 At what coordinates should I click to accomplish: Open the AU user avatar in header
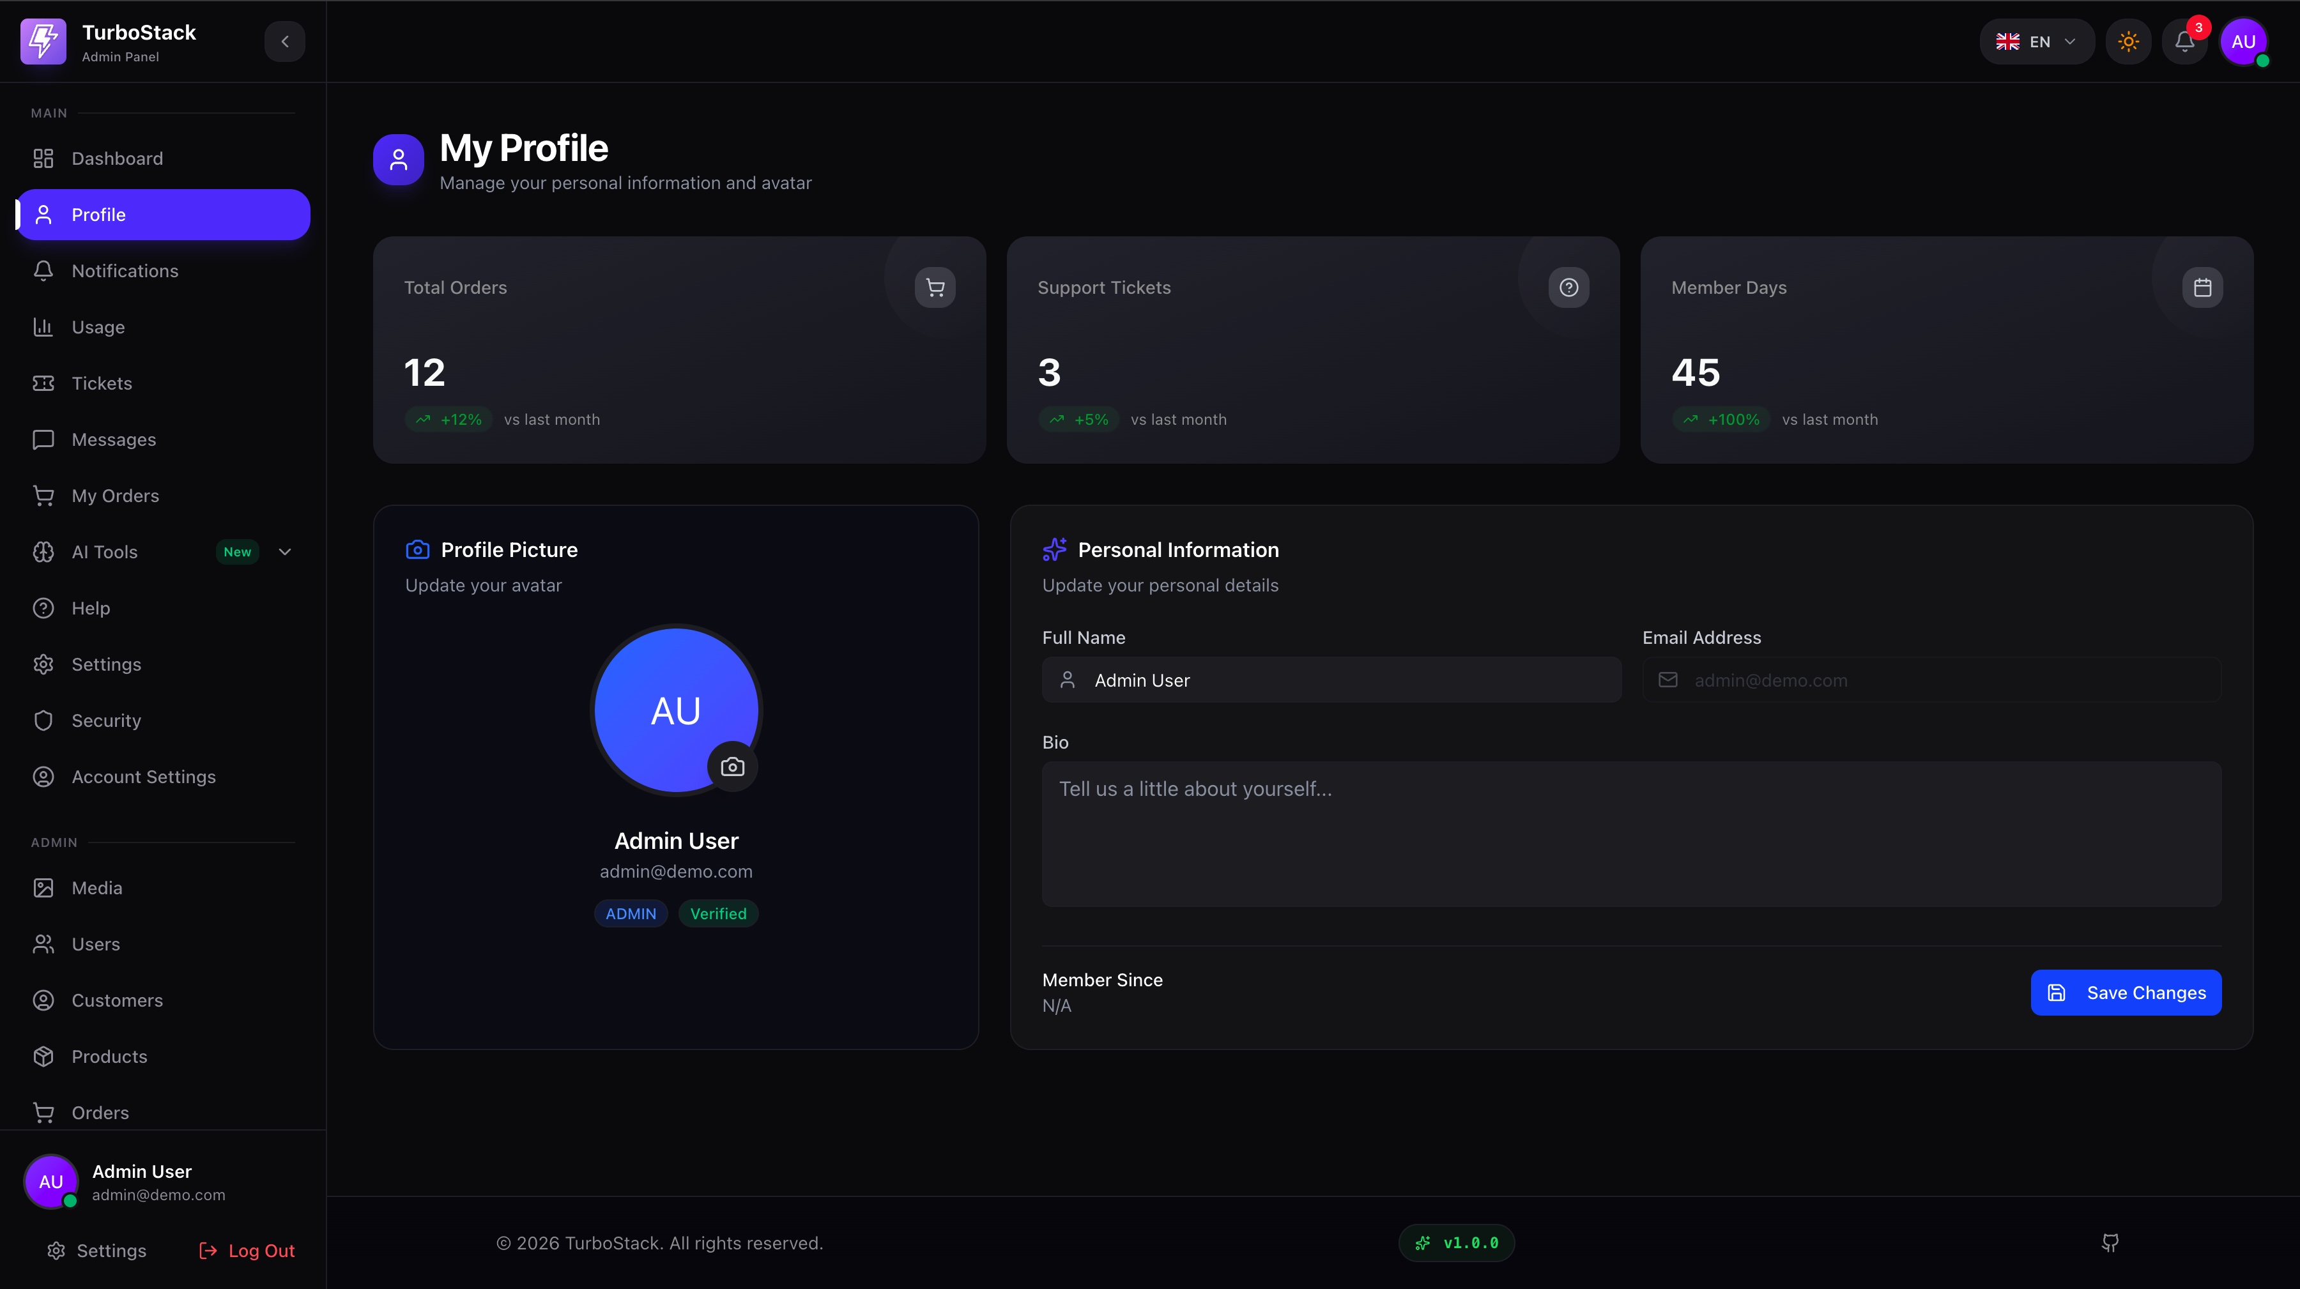click(2243, 41)
